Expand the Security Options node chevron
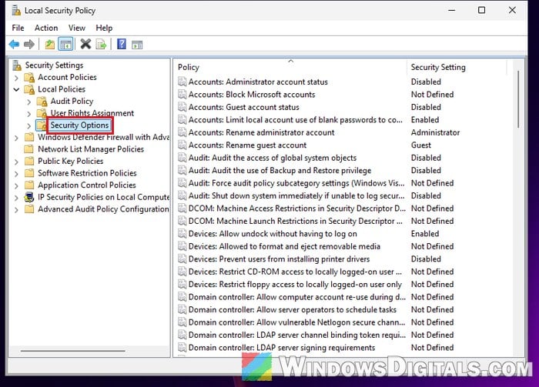The image size is (539, 387). click(x=29, y=126)
